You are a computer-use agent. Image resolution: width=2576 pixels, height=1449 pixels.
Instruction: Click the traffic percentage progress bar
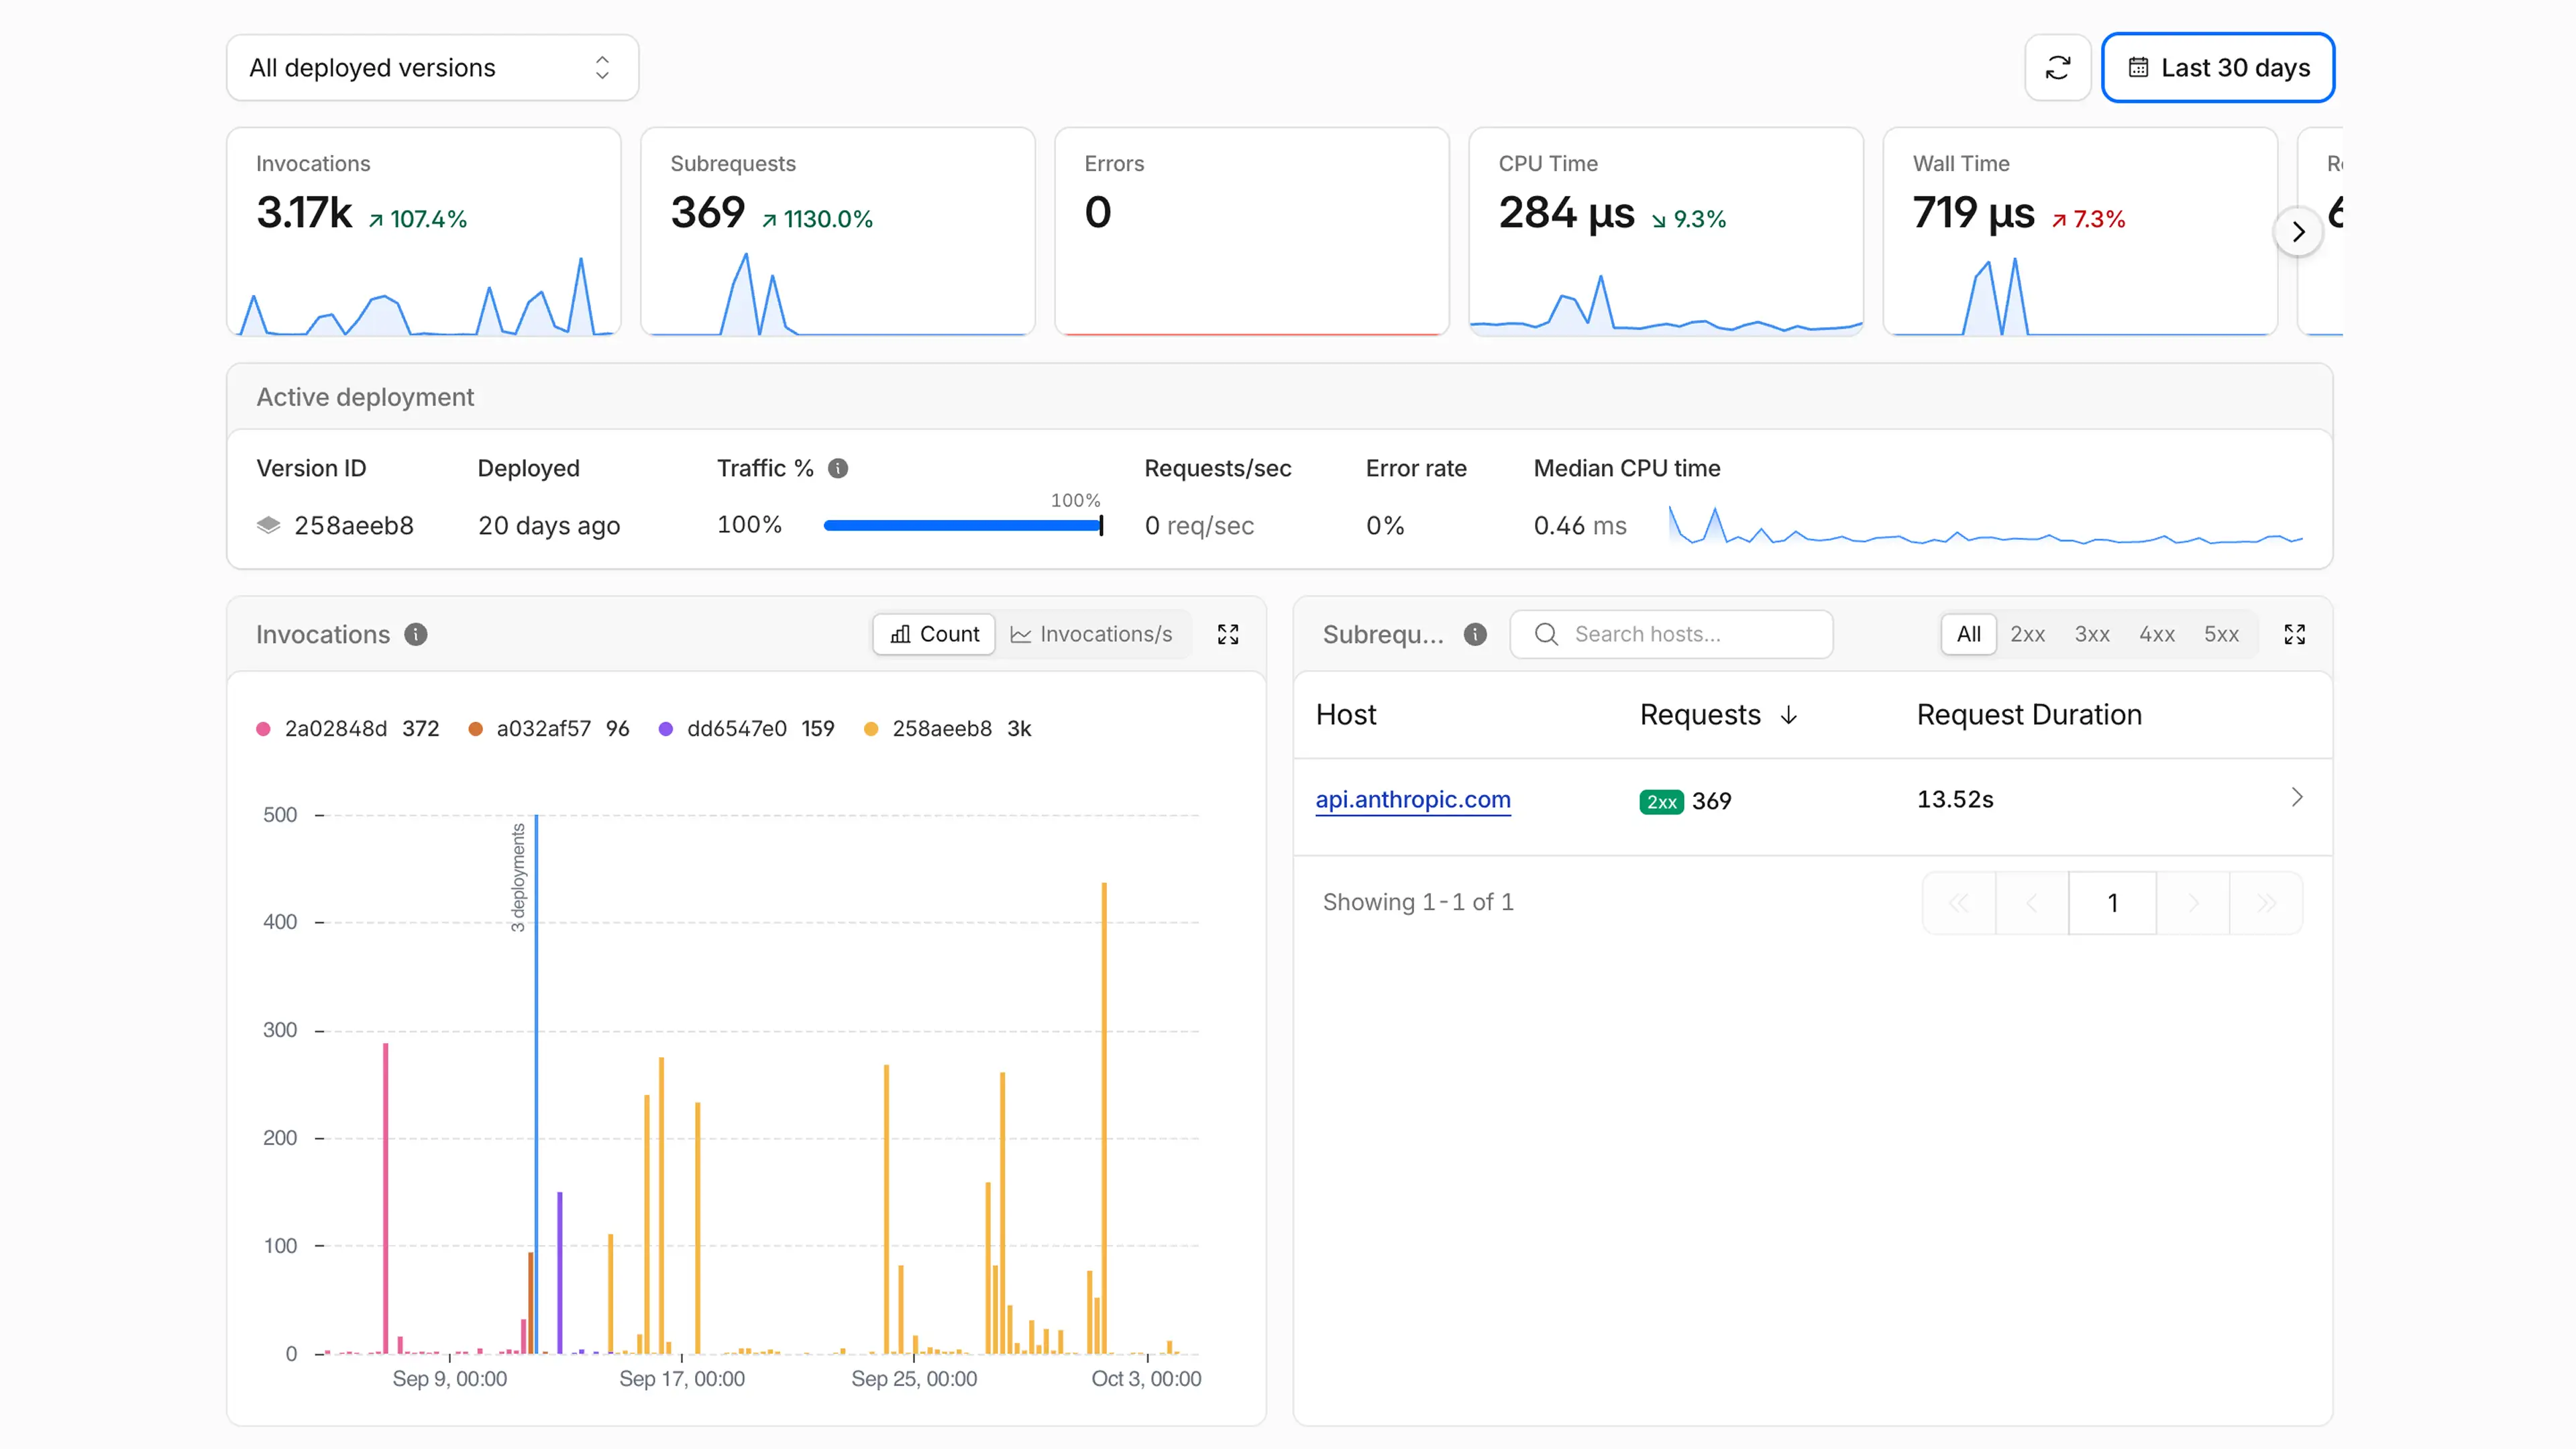[x=963, y=525]
